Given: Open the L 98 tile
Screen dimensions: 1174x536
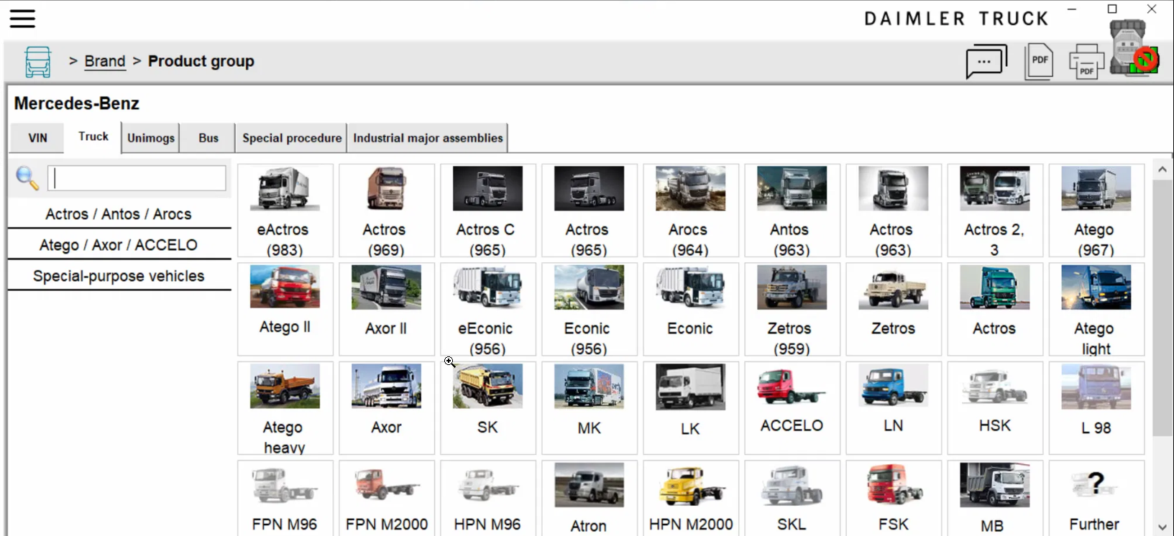Looking at the screenshot, I should [x=1096, y=408].
